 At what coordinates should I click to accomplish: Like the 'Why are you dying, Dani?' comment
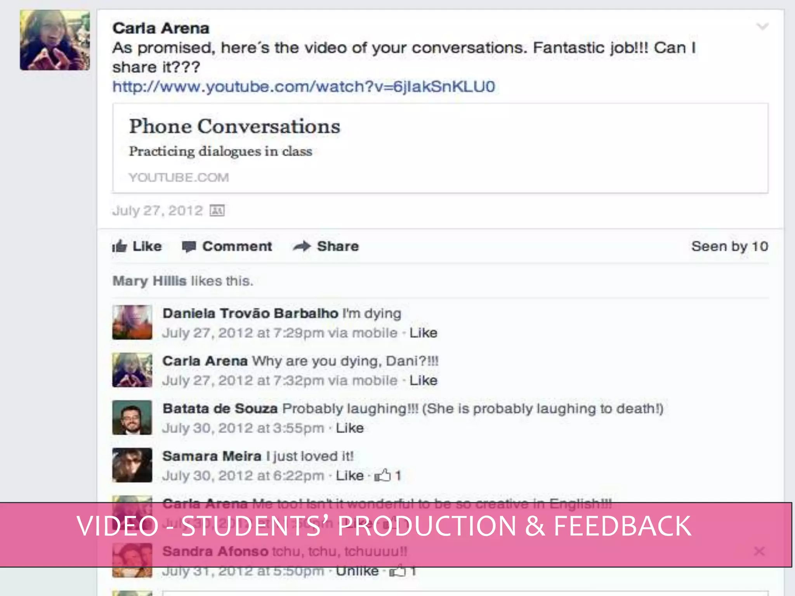point(423,380)
